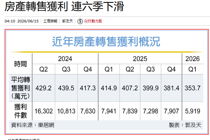Click the Q4 header under 2025
The width and height of the screenshot is (210, 140).
[x=172, y=69]
